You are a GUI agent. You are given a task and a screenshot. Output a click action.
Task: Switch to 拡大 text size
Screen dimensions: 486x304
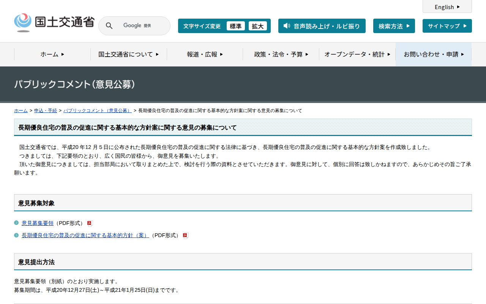pyautogui.click(x=258, y=26)
